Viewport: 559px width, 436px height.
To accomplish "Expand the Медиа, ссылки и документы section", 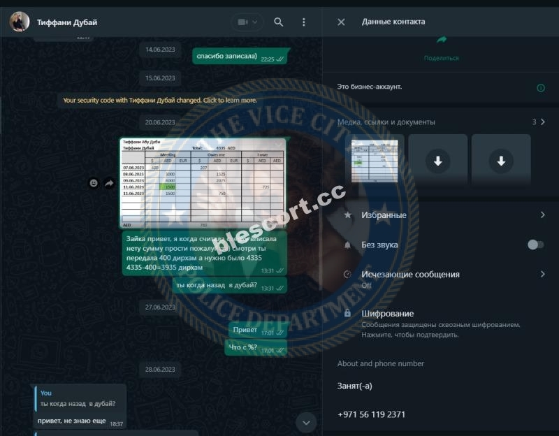I will (441, 122).
